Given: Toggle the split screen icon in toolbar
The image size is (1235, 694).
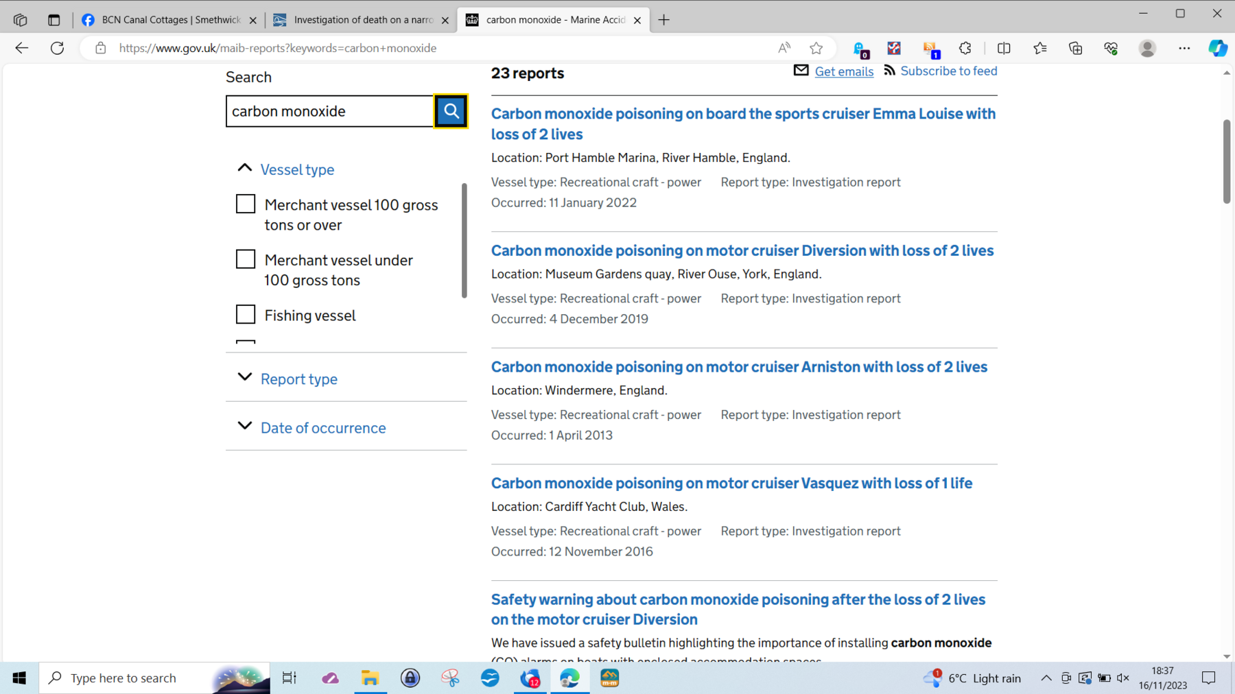Looking at the screenshot, I should 1004,48.
